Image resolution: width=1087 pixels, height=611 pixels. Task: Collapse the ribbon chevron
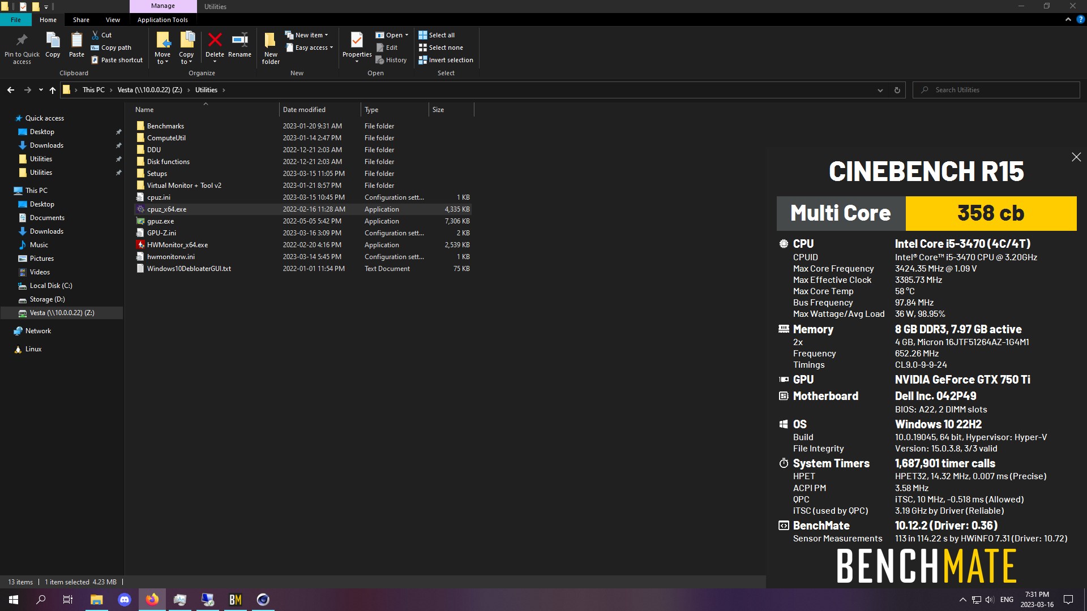click(1068, 19)
